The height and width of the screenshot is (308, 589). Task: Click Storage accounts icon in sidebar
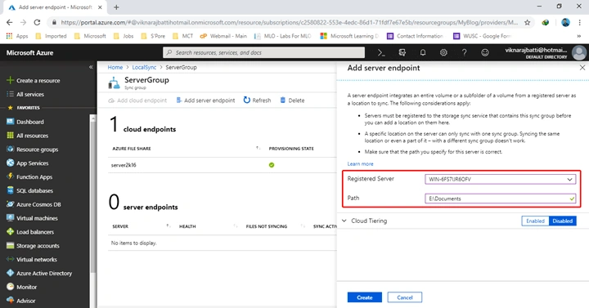coord(10,246)
